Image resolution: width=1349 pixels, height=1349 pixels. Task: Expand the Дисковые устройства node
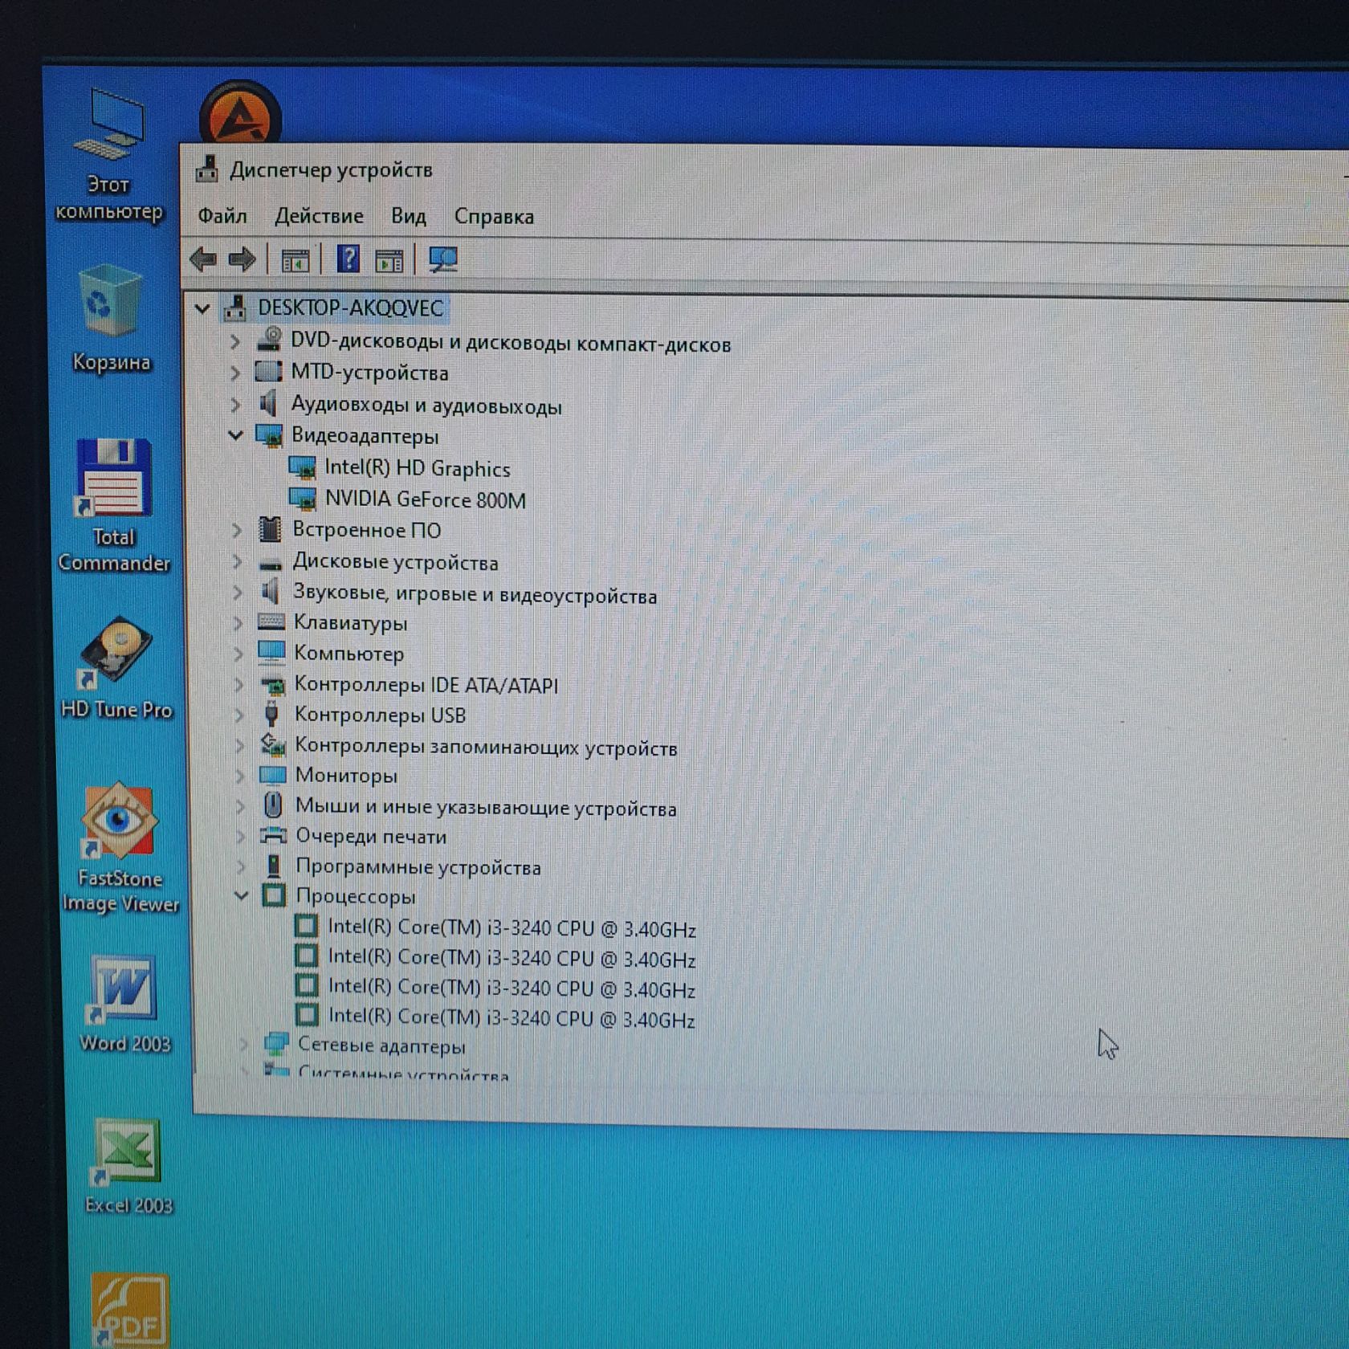pos(237,561)
